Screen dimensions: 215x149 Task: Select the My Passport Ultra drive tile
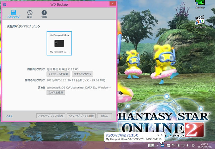click(x=59, y=43)
